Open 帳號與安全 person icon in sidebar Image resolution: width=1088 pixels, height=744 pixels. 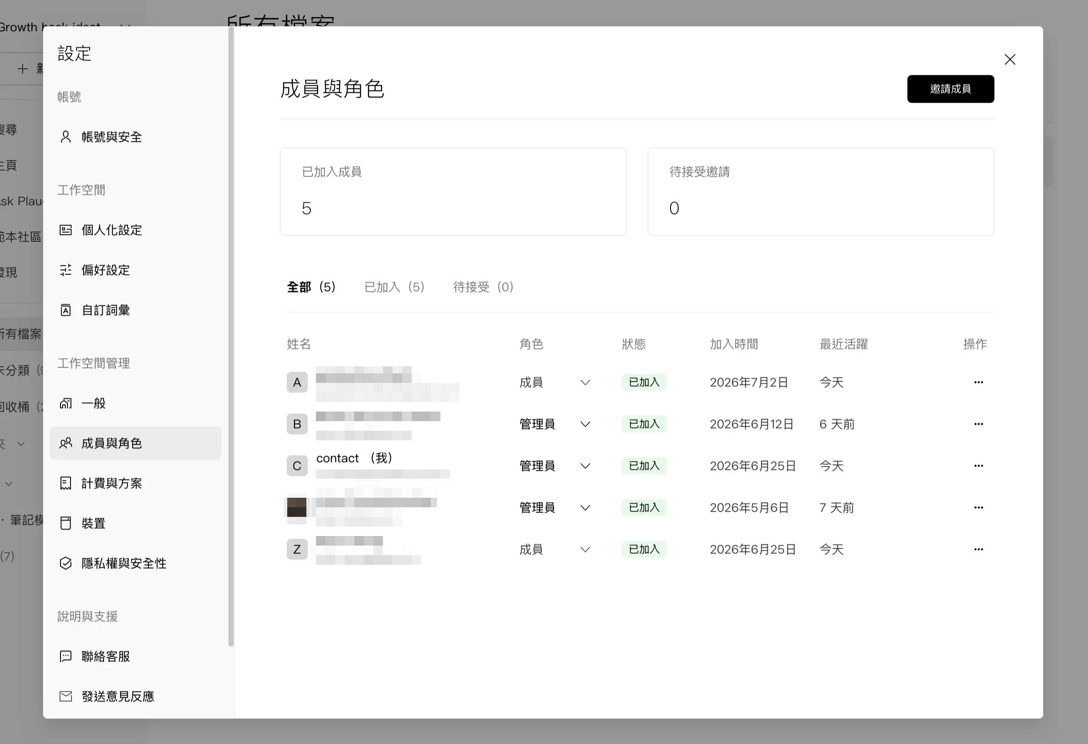pos(66,137)
